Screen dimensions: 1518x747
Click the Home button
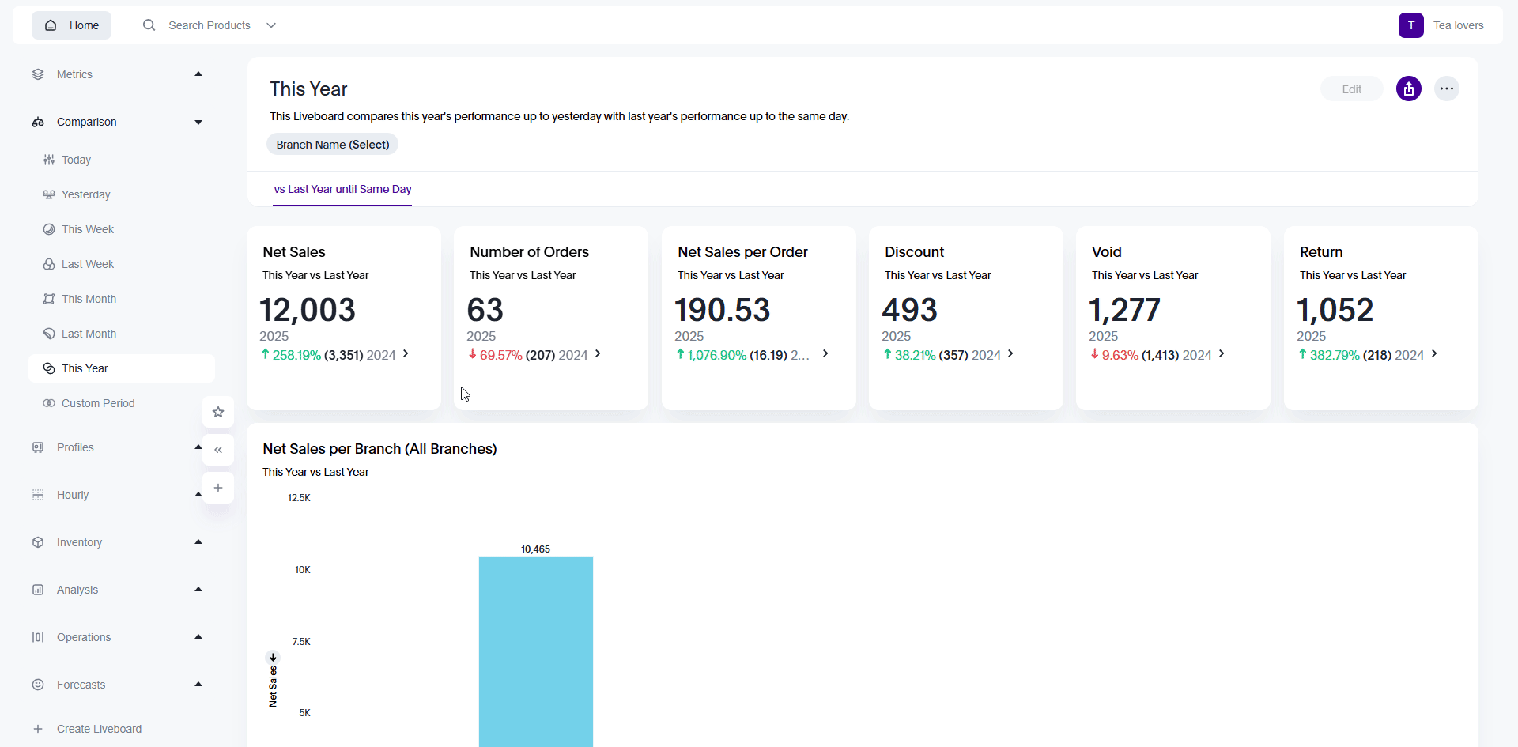pyautogui.click(x=72, y=25)
